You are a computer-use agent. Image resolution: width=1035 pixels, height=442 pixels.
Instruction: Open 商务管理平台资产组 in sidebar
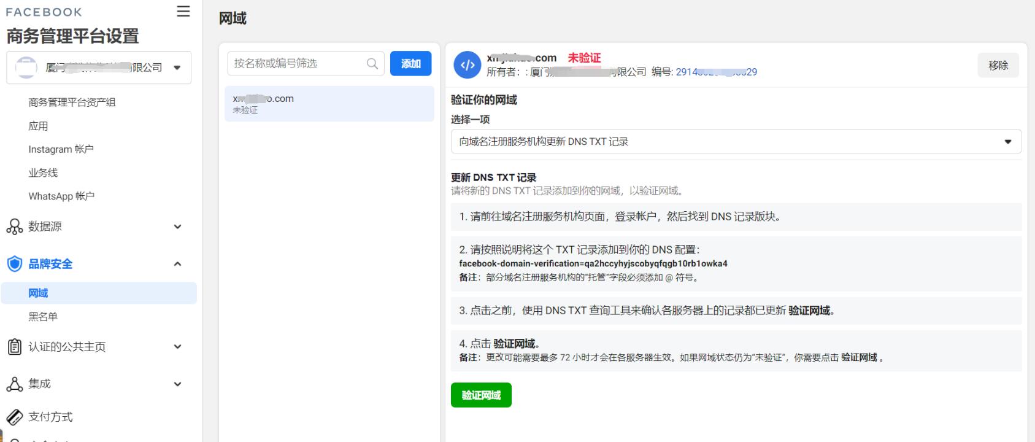(72, 103)
